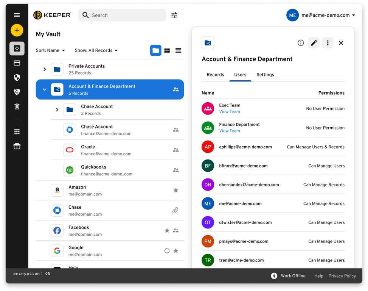Viewport: 368px width, 291px height.
Task: Click the star icon on the Google record
Action: click(175, 251)
